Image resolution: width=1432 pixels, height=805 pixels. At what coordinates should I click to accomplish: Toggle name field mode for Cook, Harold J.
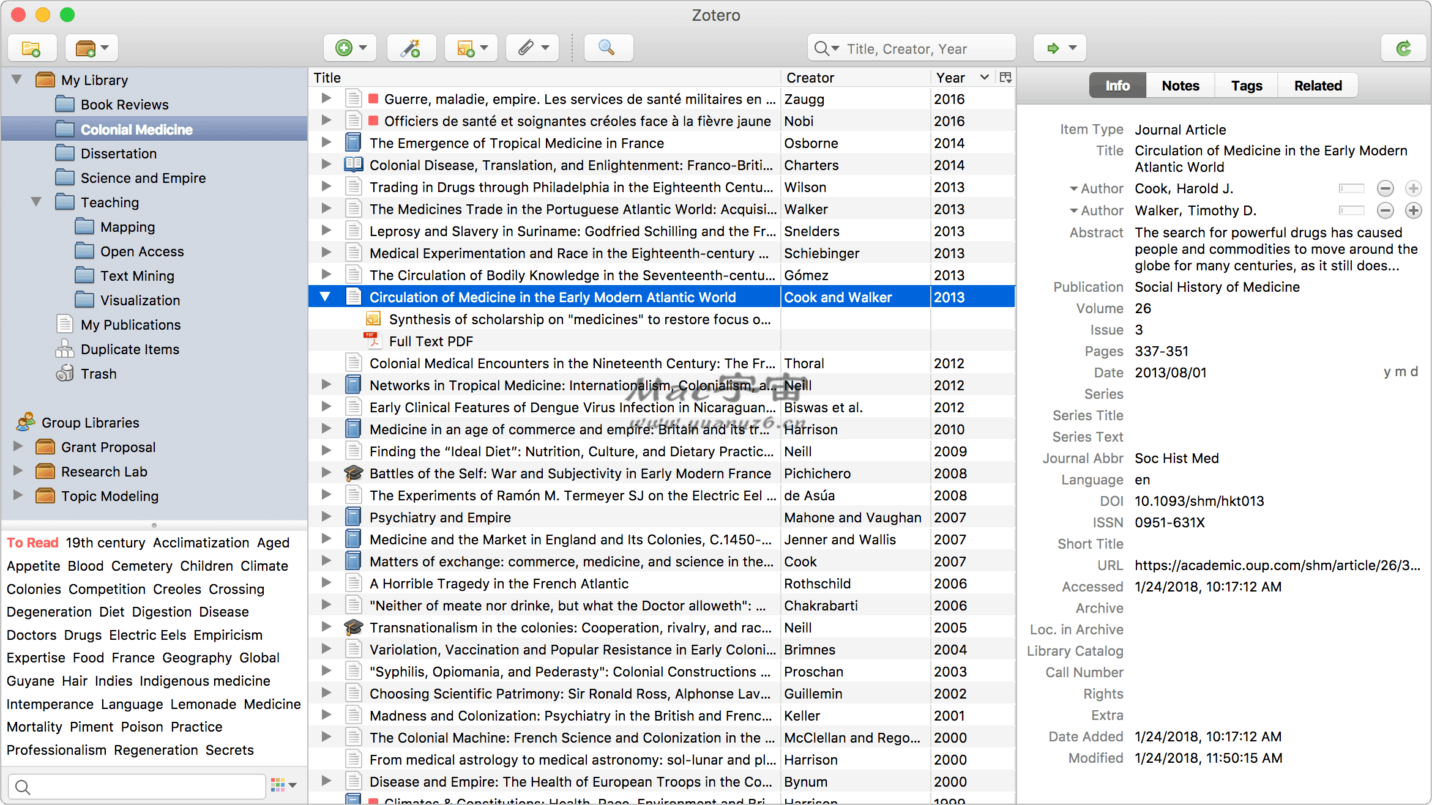tap(1351, 188)
